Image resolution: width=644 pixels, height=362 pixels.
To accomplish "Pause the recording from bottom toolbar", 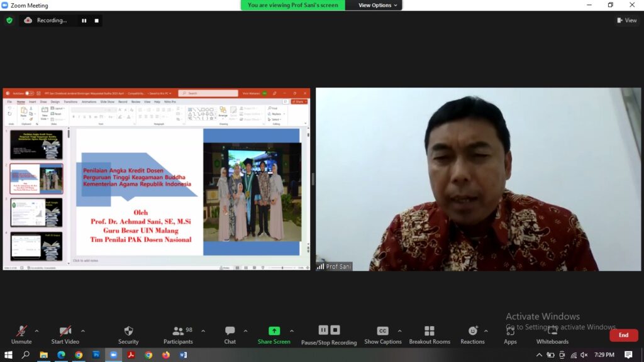I will click(x=323, y=330).
